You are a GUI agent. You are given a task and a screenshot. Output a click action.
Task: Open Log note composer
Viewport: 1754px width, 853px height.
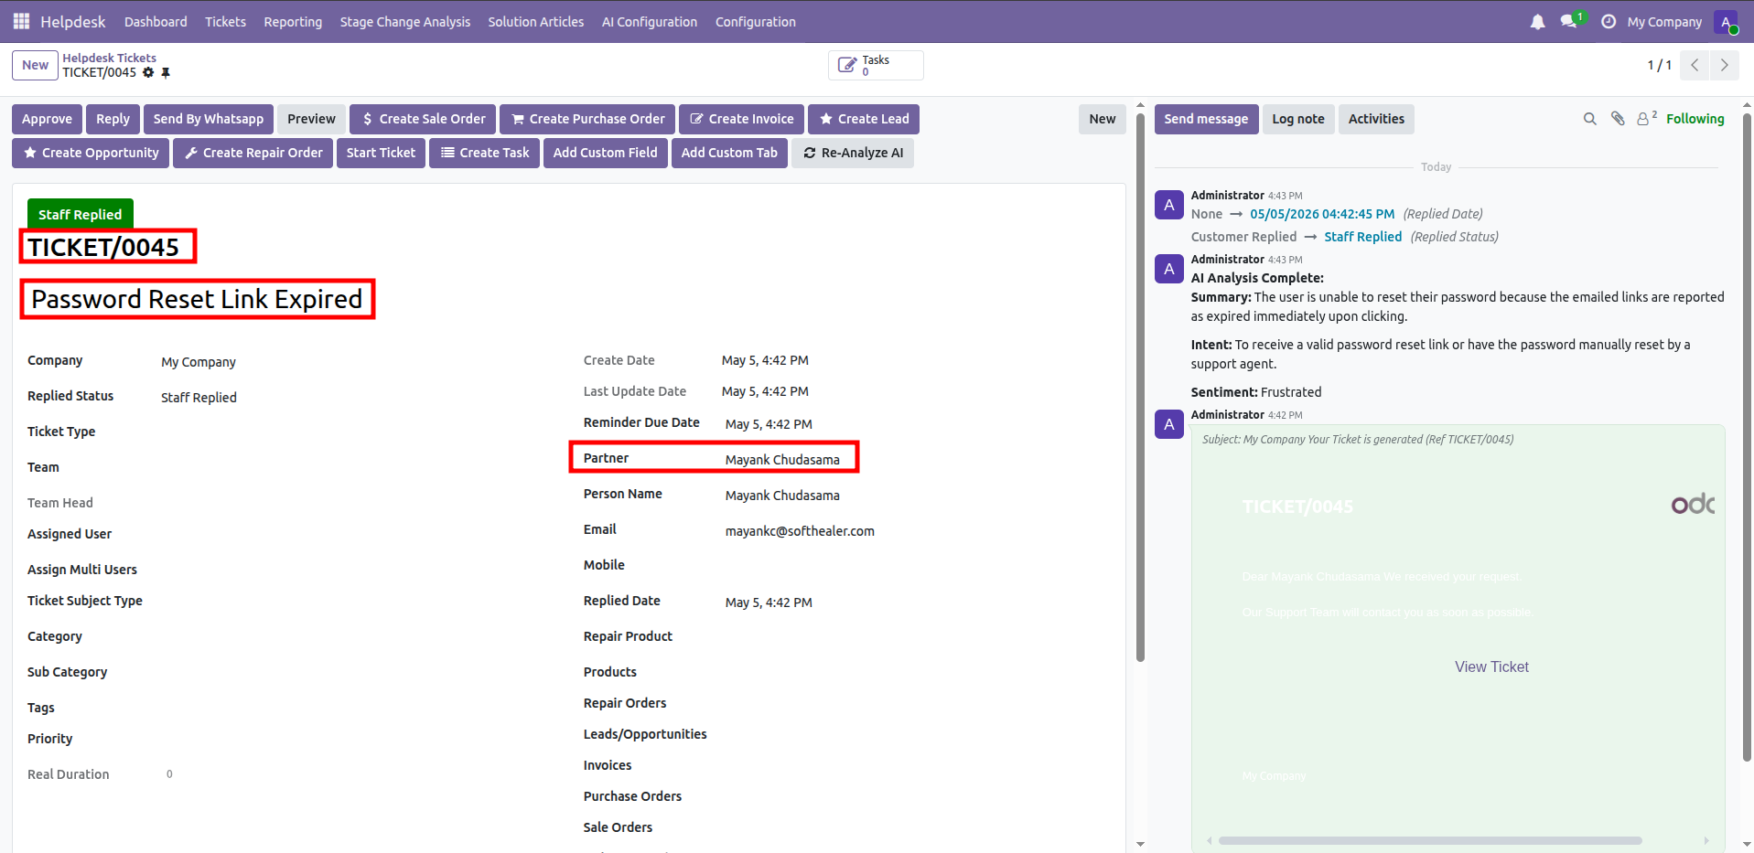[x=1298, y=119]
